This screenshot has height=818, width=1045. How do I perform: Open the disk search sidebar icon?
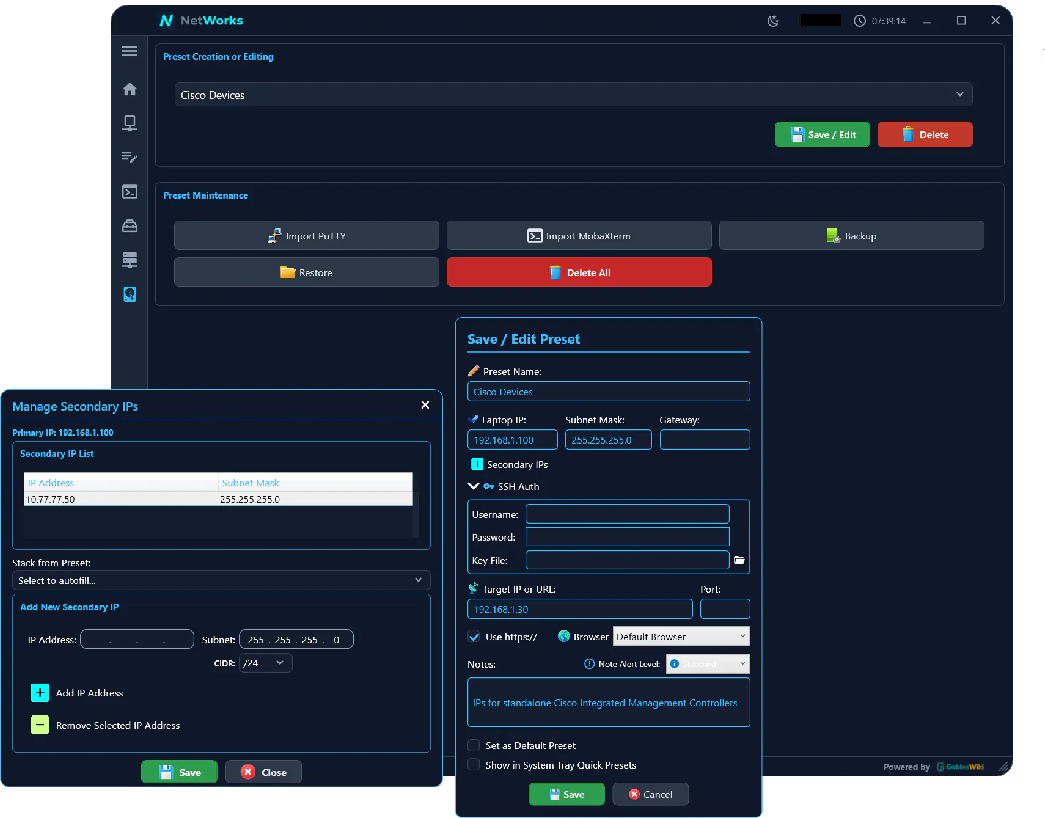130,294
